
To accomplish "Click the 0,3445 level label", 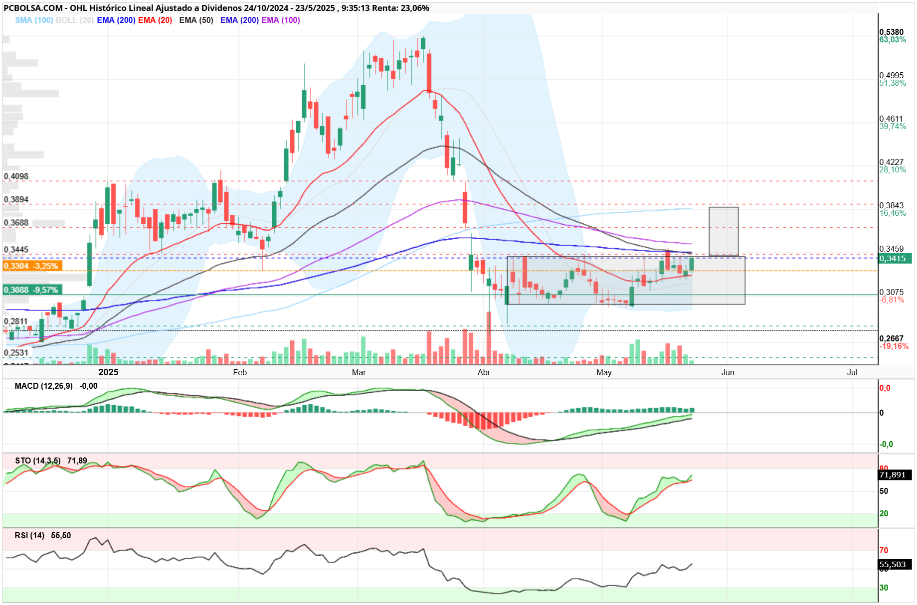I will pyautogui.click(x=16, y=249).
